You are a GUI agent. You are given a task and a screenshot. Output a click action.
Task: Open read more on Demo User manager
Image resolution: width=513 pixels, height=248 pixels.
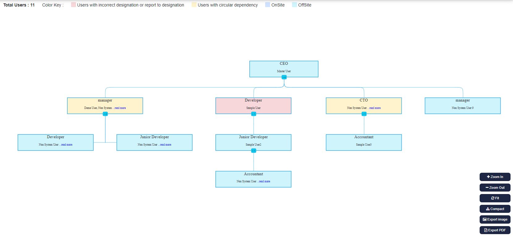(x=120, y=108)
